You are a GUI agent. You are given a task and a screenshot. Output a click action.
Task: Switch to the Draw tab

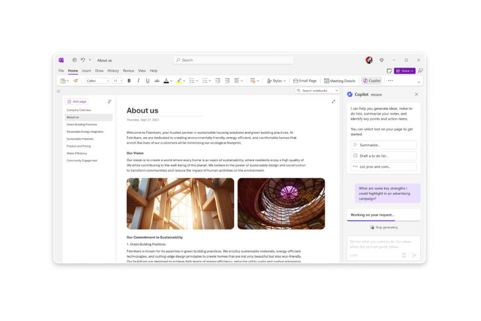click(99, 70)
